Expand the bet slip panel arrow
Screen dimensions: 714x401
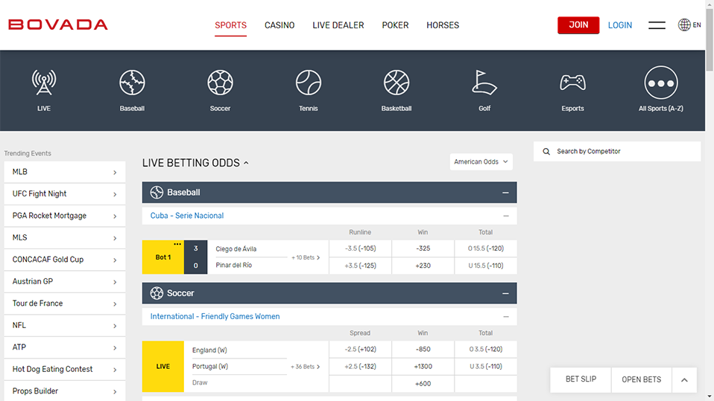(x=684, y=379)
